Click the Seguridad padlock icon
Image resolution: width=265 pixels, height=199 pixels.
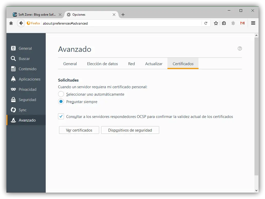click(13, 99)
